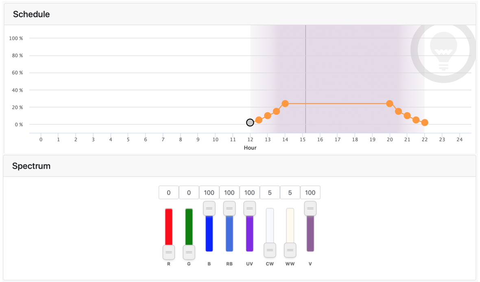Select the gray schedule point at hour 12
480x282 pixels.
[x=250, y=122]
